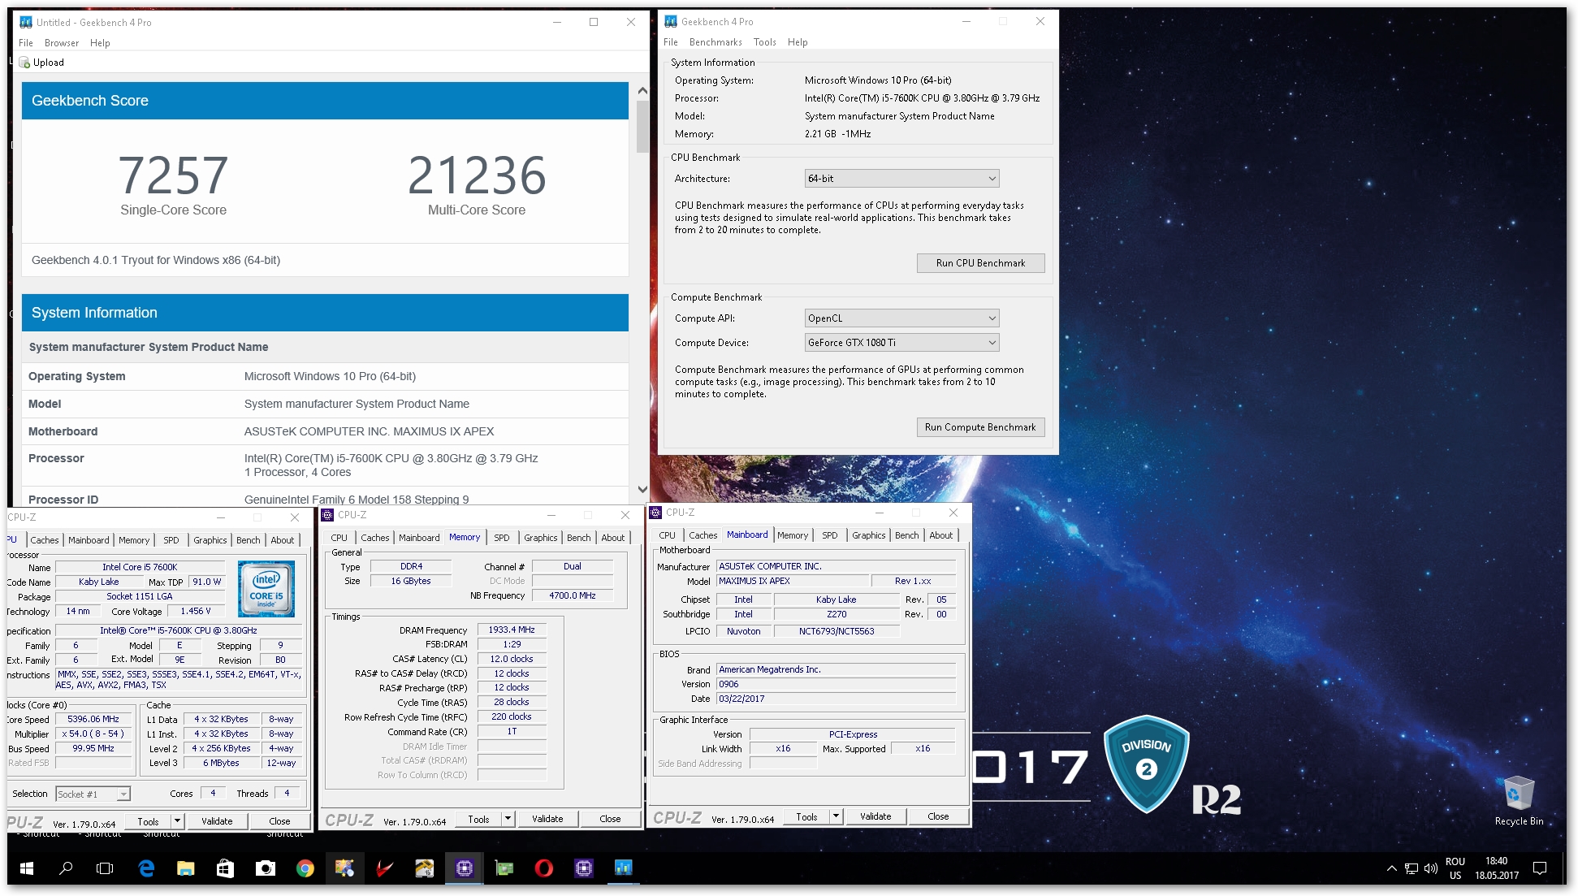Open Graphics tab in Mainboard CPU-Z window
The width and height of the screenshot is (1578, 896).
pos(868,535)
